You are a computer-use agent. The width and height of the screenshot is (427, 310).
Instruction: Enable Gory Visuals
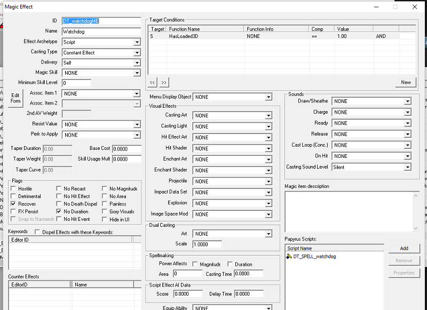[x=106, y=211]
